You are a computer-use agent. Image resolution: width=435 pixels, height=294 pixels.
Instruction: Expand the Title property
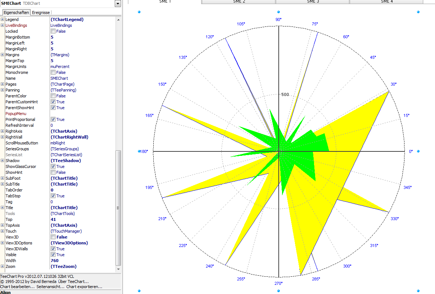point(2,208)
